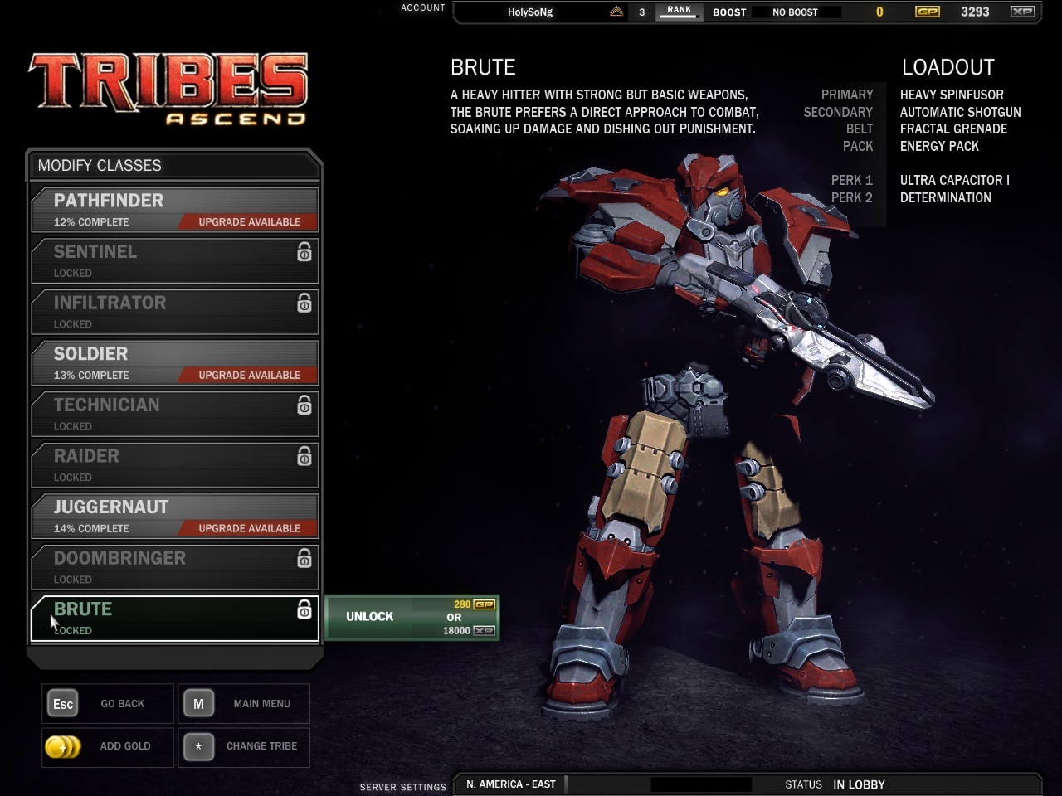Click the rank chevron icon beside username
Viewport: 1062px width, 796px height.
(x=616, y=12)
